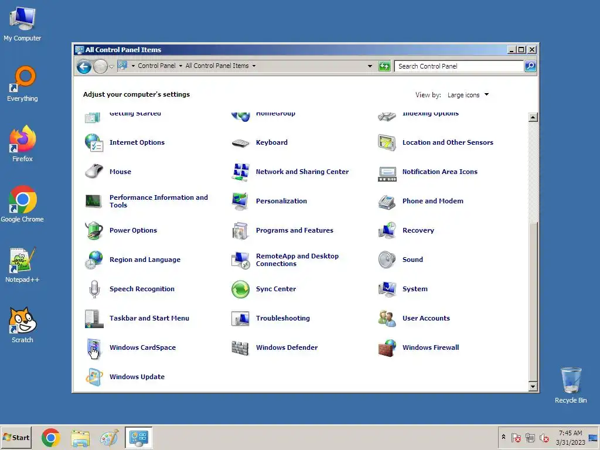The height and width of the screenshot is (450, 600).
Task: Expand the root breadcrumb arrow before Control Panel
Action: click(133, 66)
